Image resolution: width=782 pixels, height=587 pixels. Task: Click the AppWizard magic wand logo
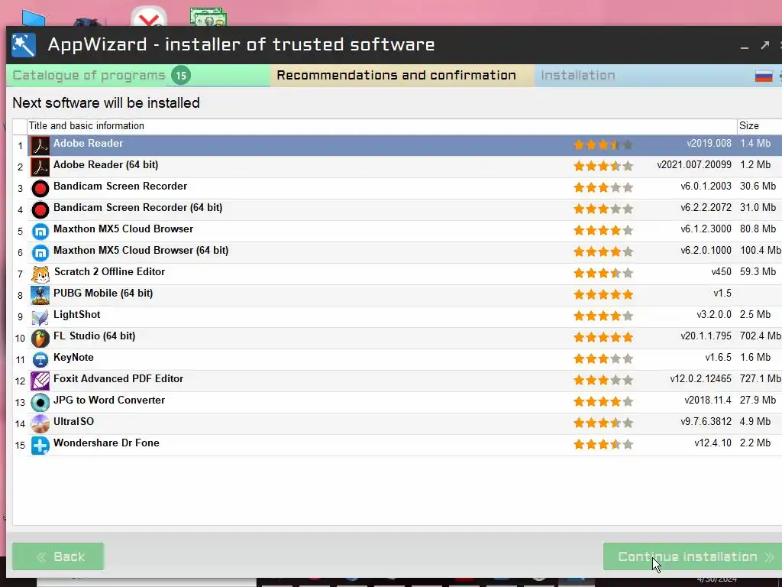(24, 45)
